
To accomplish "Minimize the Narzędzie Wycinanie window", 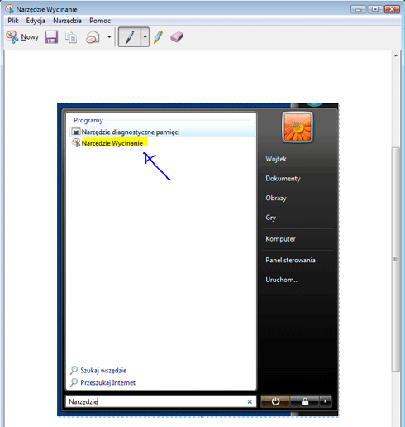I will coord(359,9).
